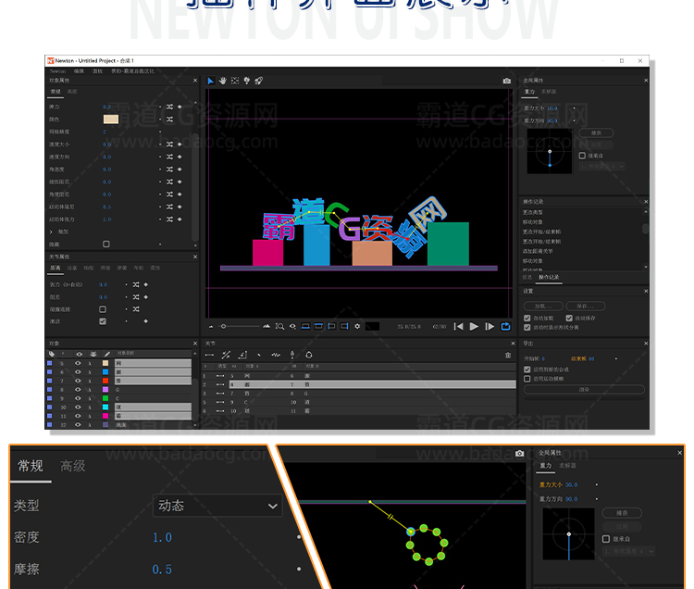This screenshot has height=589, width=694.
Task: Enable the 碰撞连接 joint checkbox
Action: click(103, 309)
